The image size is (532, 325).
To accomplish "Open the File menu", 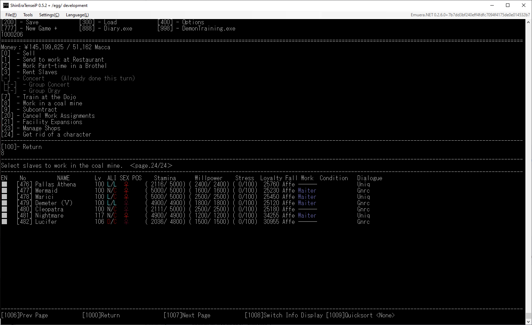I will pyautogui.click(x=11, y=15).
